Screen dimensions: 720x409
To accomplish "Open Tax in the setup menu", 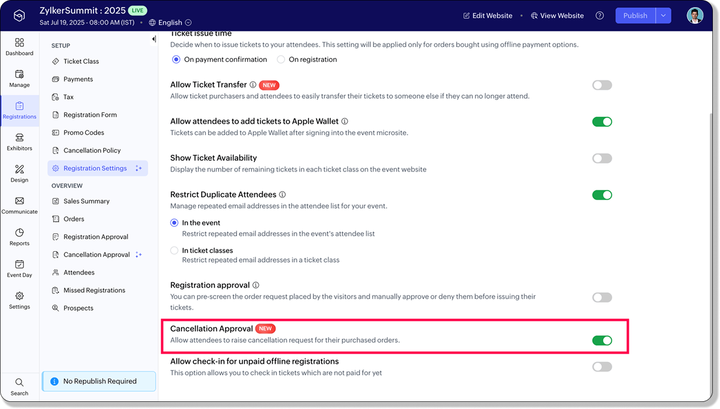I will tap(63, 97).
